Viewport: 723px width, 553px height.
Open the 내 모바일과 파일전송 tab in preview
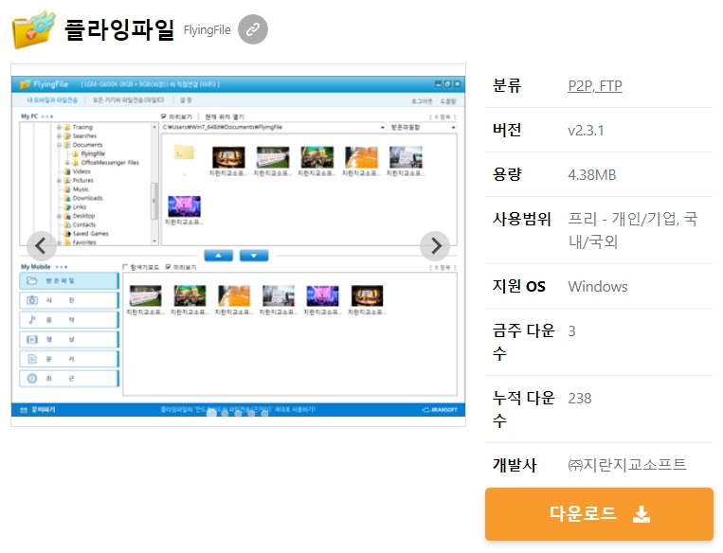tap(52, 100)
